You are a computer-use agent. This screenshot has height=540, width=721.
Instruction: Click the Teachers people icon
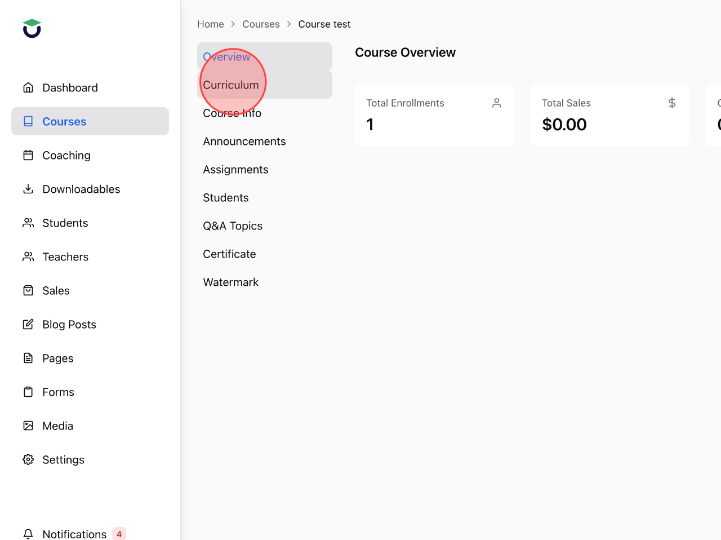pos(28,256)
